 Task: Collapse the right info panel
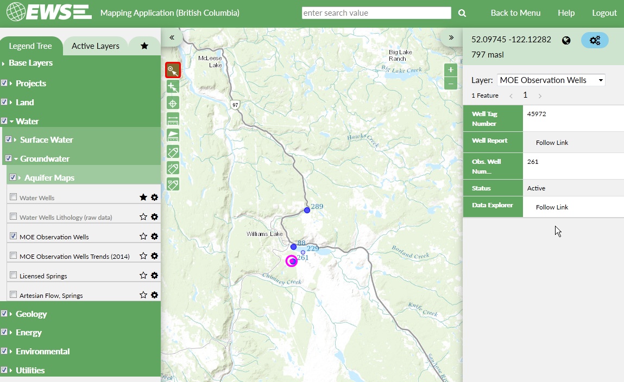451,37
